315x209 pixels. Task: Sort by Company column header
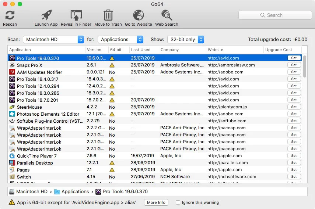[182, 50]
